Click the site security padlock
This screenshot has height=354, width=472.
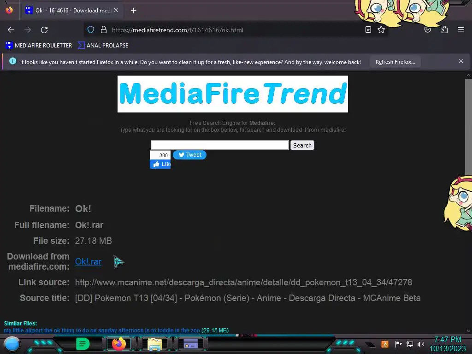click(104, 30)
